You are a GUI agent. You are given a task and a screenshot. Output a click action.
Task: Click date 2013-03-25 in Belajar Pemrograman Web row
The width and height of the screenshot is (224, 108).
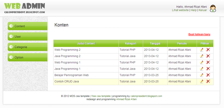[151, 75]
